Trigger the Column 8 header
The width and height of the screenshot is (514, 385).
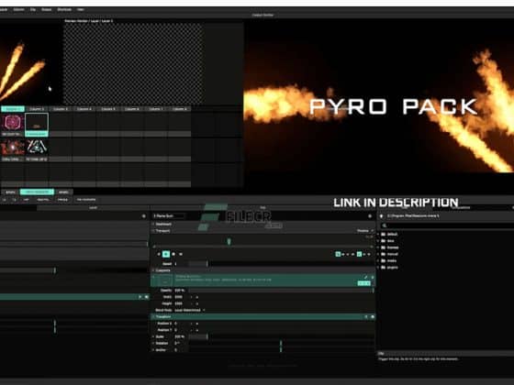(180, 109)
